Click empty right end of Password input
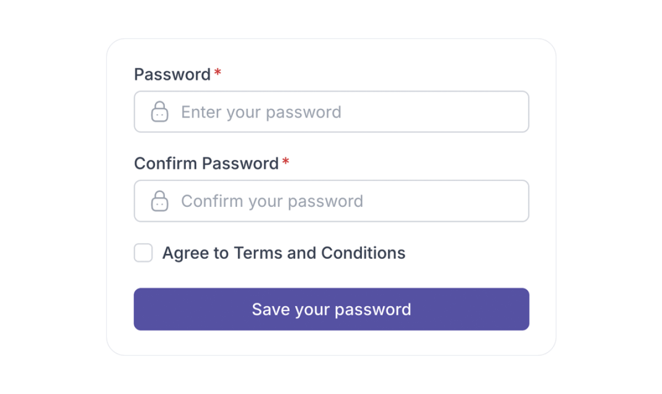The image size is (662, 394). [496, 112]
